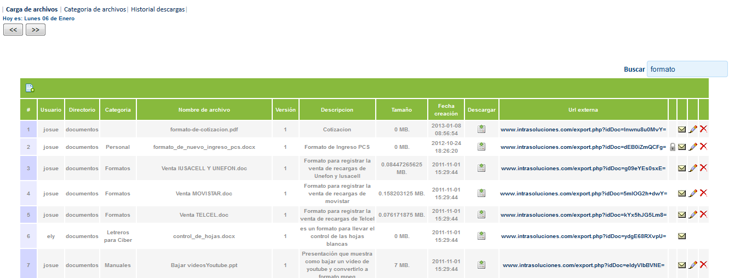This screenshot has height=278, width=729.
Task: Click lock icon on formato_de_nuevo_ingreso_pcs.docx row
Action: click(x=673, y=147)
